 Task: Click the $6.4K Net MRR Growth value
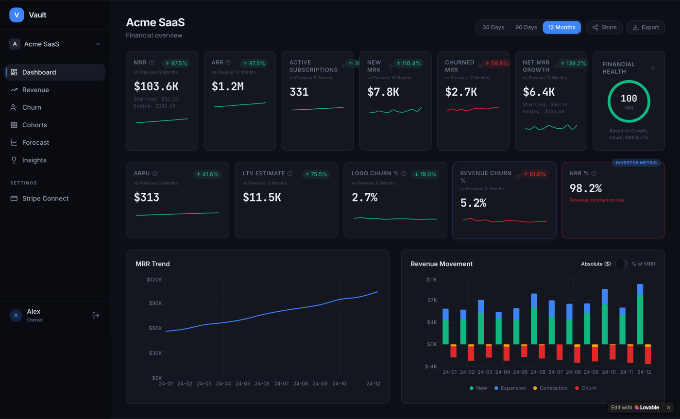click(x=539, y=92)
